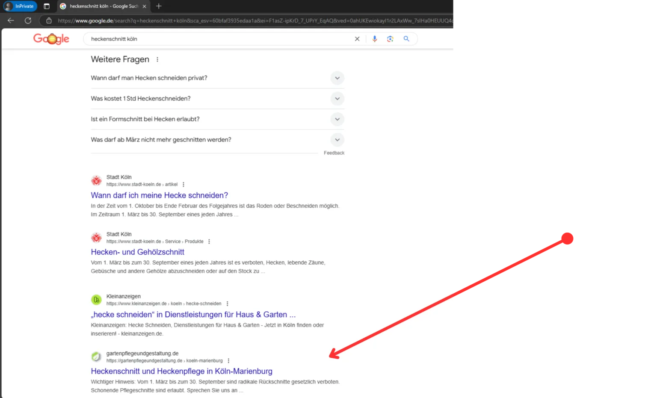Open 'Heckenschnitt und Heckenpflege in Köln-Marienburg'
Image resolution: width=657 pixels, height=398 pixels.
tap(181, 371)
